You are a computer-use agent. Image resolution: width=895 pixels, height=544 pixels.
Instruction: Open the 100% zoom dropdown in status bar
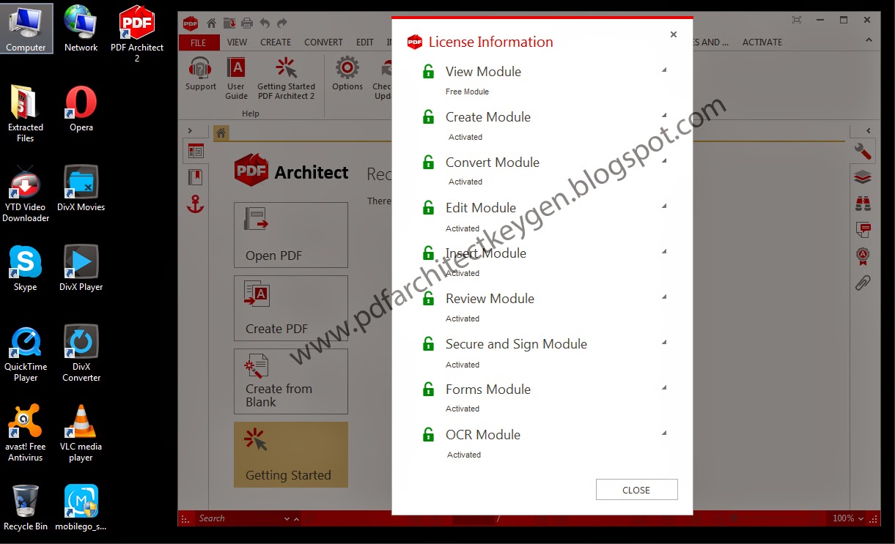[861, 518]
